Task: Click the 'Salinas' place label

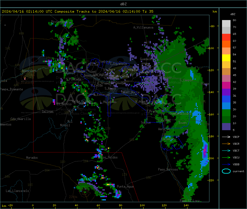Action: click(47, 112)
